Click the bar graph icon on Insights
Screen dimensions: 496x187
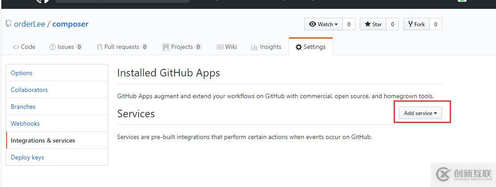254,47
